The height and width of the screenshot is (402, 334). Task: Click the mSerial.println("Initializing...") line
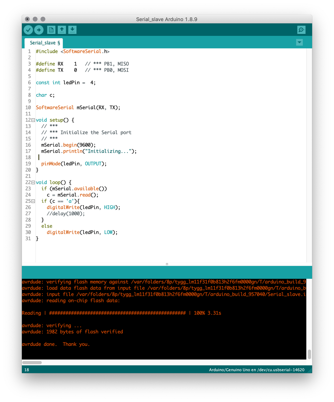89,151
